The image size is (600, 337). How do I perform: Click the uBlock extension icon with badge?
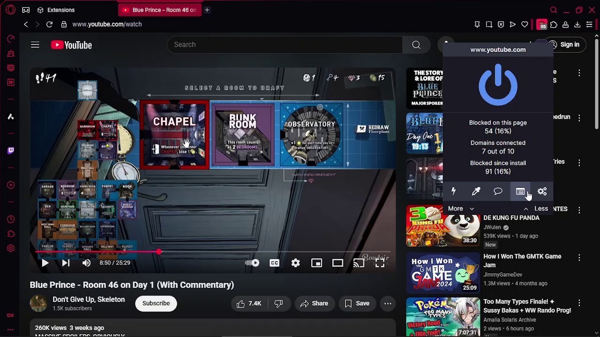[542, 24]
